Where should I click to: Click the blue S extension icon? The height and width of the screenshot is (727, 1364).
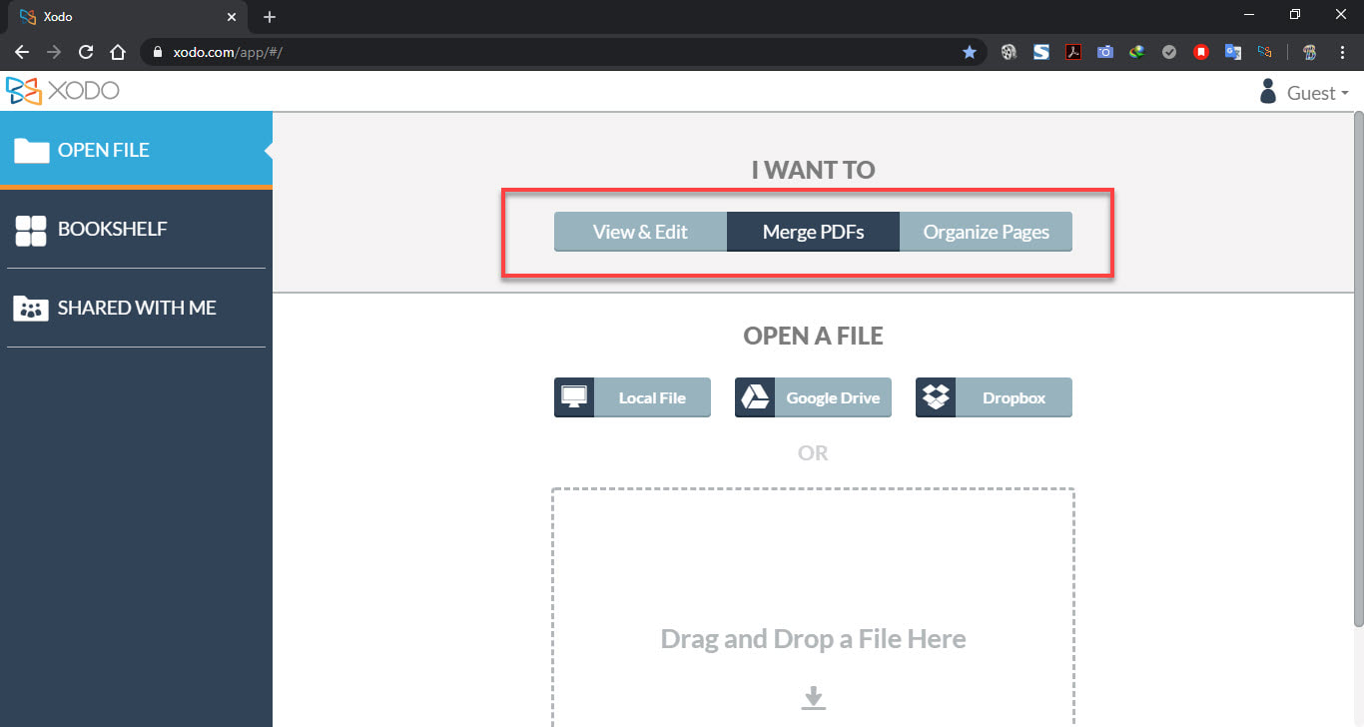pyautogui.click(x=1040, y=52)
